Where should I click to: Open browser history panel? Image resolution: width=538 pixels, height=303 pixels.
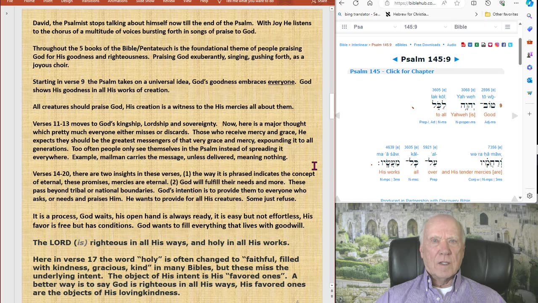point(488,3)
